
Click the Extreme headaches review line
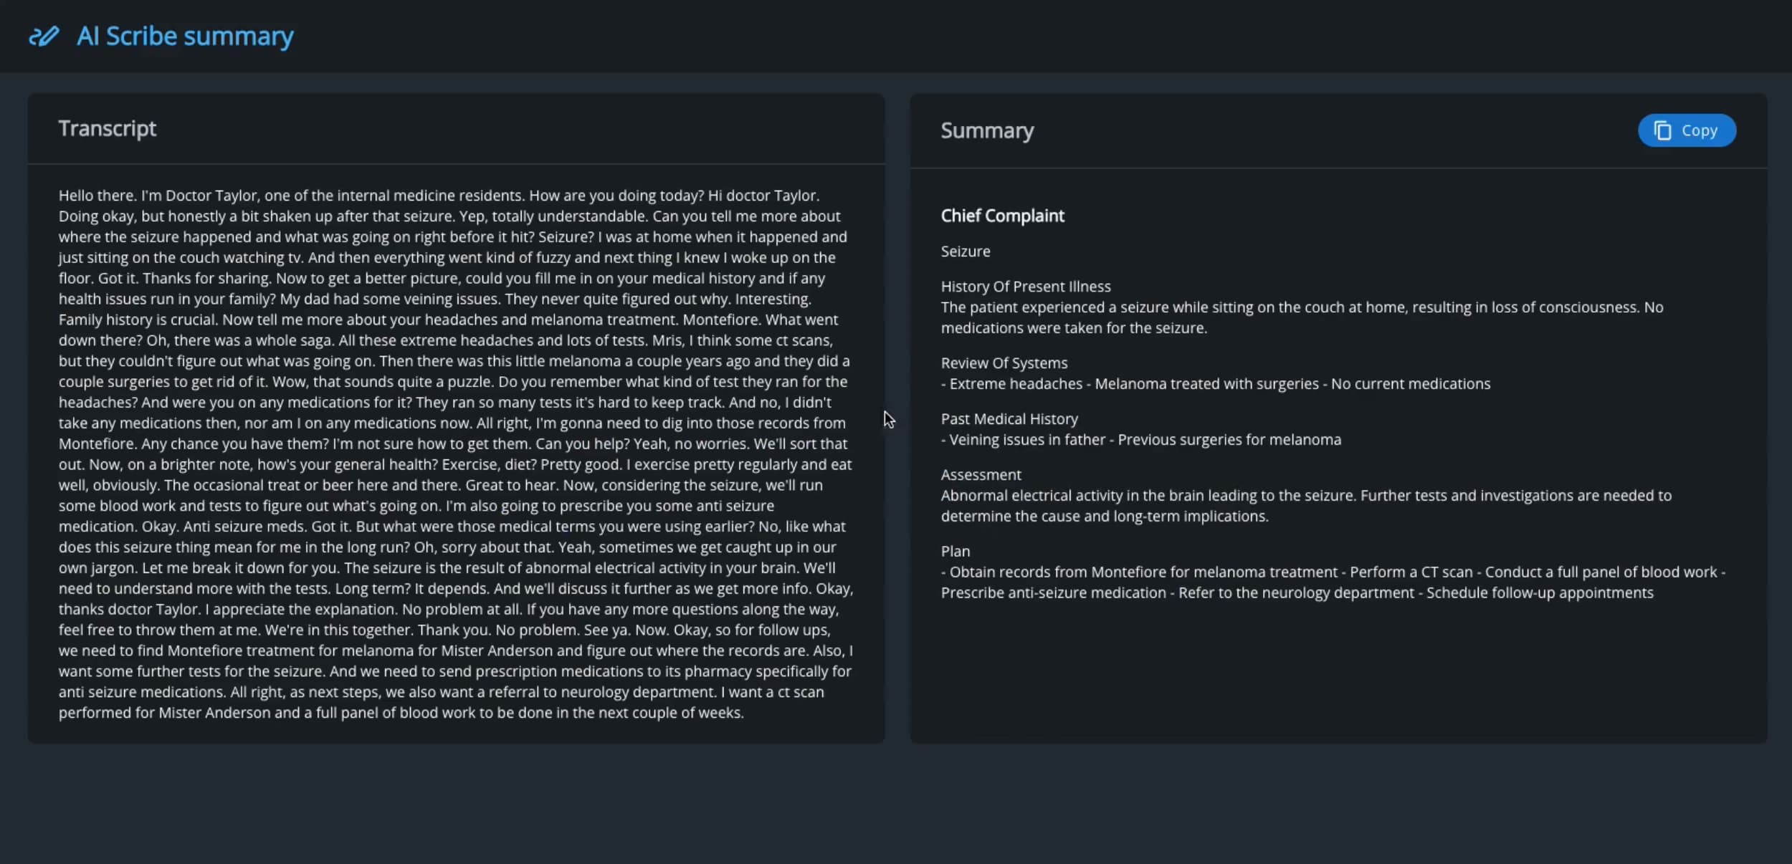(1216, 384)
